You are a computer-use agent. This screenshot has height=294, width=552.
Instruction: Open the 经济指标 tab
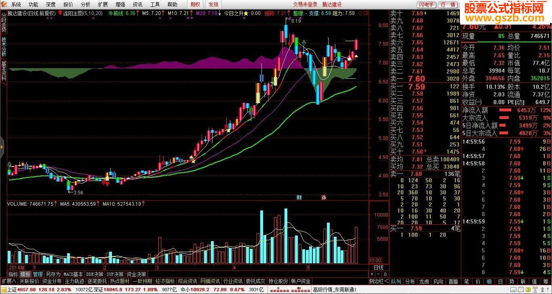(x=165, y=281)
